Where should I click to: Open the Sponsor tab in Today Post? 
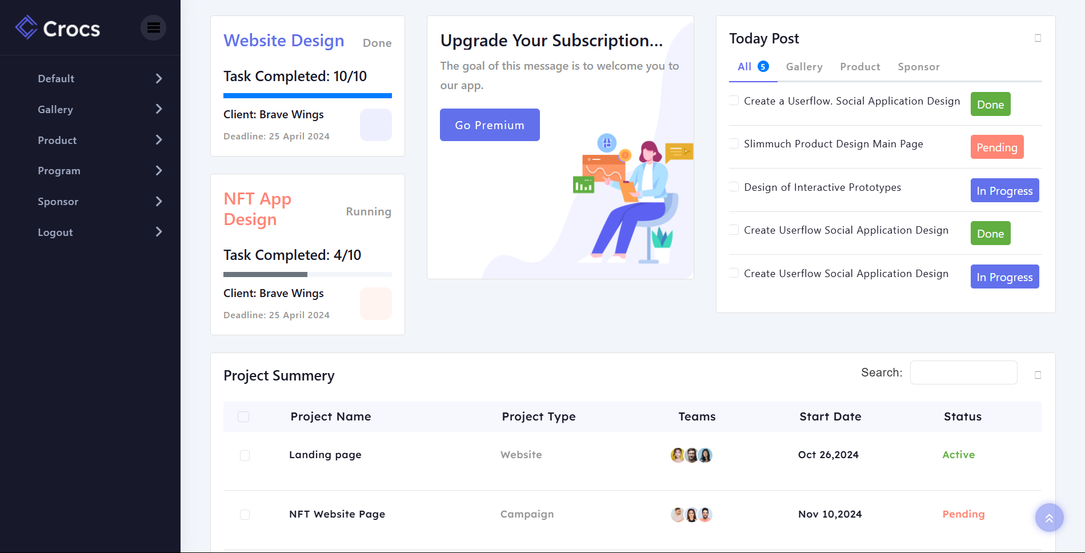pyautogui.click(x=918, y=67)
